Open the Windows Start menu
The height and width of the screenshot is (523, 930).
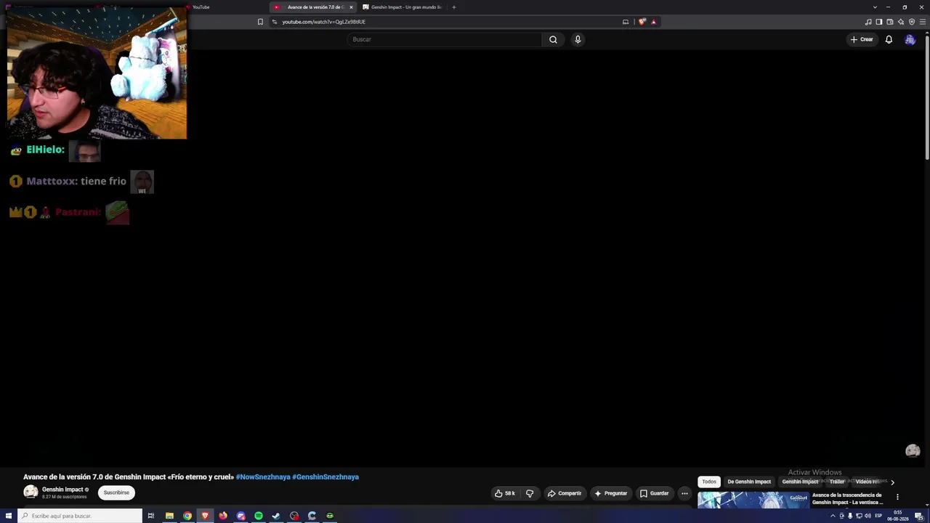tap(9, 516)
